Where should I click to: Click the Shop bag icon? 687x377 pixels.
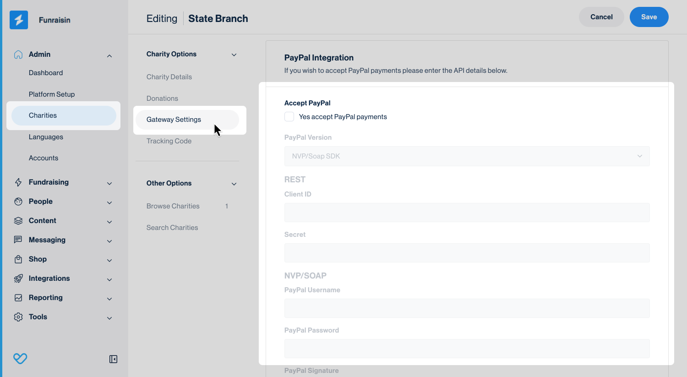pyautogui.click(x=18, y=259)
